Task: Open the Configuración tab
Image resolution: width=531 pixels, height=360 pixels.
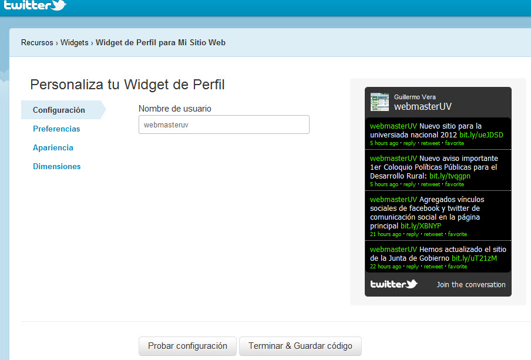Action: [x=59, y=110]
